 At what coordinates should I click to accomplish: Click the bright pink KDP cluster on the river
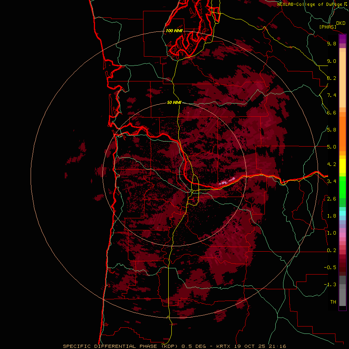[227, 181]
